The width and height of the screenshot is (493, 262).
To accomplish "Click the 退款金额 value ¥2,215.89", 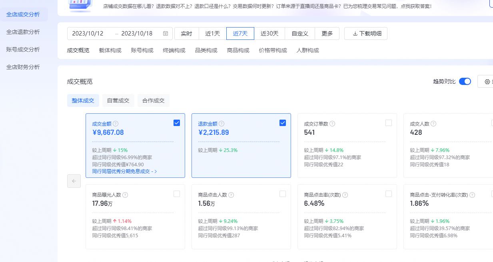I will [x=214, y=132].
